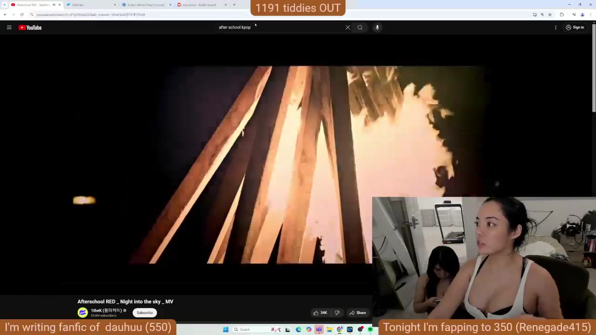Open Spotify from taskbar
The image size is (596, 335).
(x=370, y=329)
